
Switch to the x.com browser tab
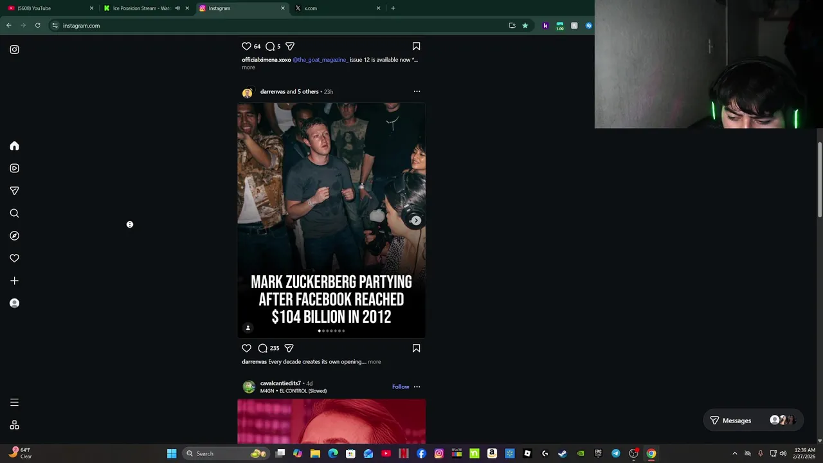coord(338,8)
